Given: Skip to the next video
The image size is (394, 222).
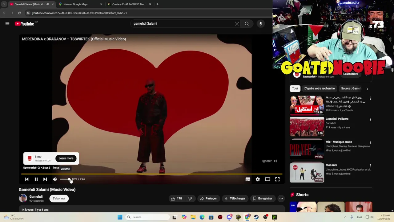Looking at the screenshot, I should pyautogui.click(x=45, y=179).
